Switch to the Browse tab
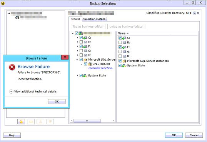Screen dimensions: 207x142 click(75, 19)
